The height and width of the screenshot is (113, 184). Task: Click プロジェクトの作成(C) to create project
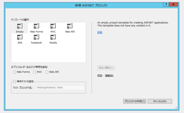[x=135, y=101]
